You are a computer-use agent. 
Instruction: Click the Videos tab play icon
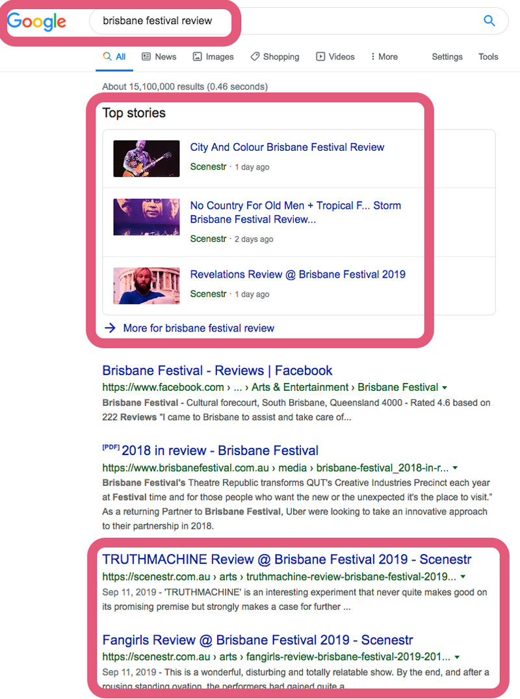tap(320, 57)
